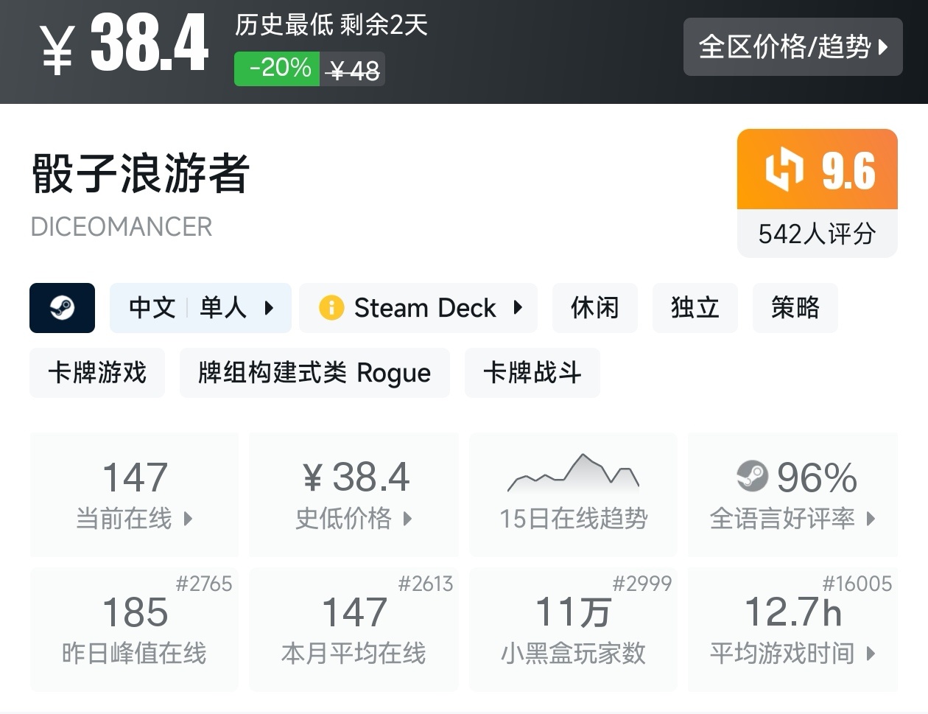Image resolution: width=928 pixels, height=714 pixels.
Task: Click the Xiaoheihe score logo icon
Action: click(784, 169)
